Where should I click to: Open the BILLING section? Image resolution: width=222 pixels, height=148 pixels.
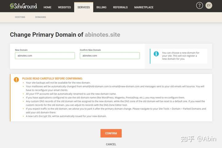pos(101,7)
